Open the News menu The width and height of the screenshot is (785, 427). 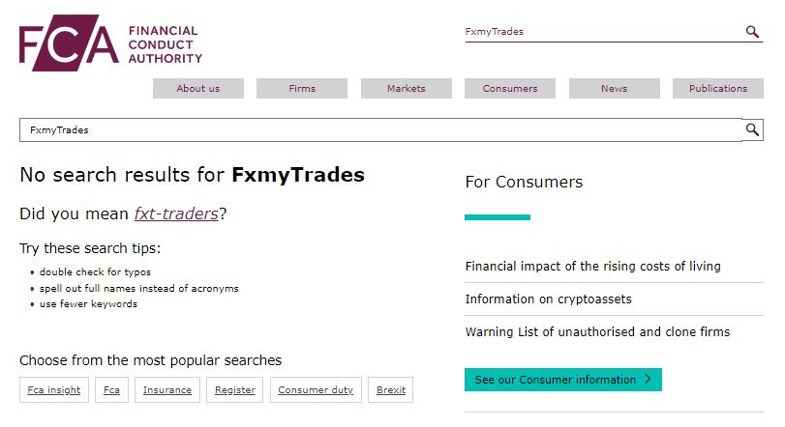click(x=615, y=89)
